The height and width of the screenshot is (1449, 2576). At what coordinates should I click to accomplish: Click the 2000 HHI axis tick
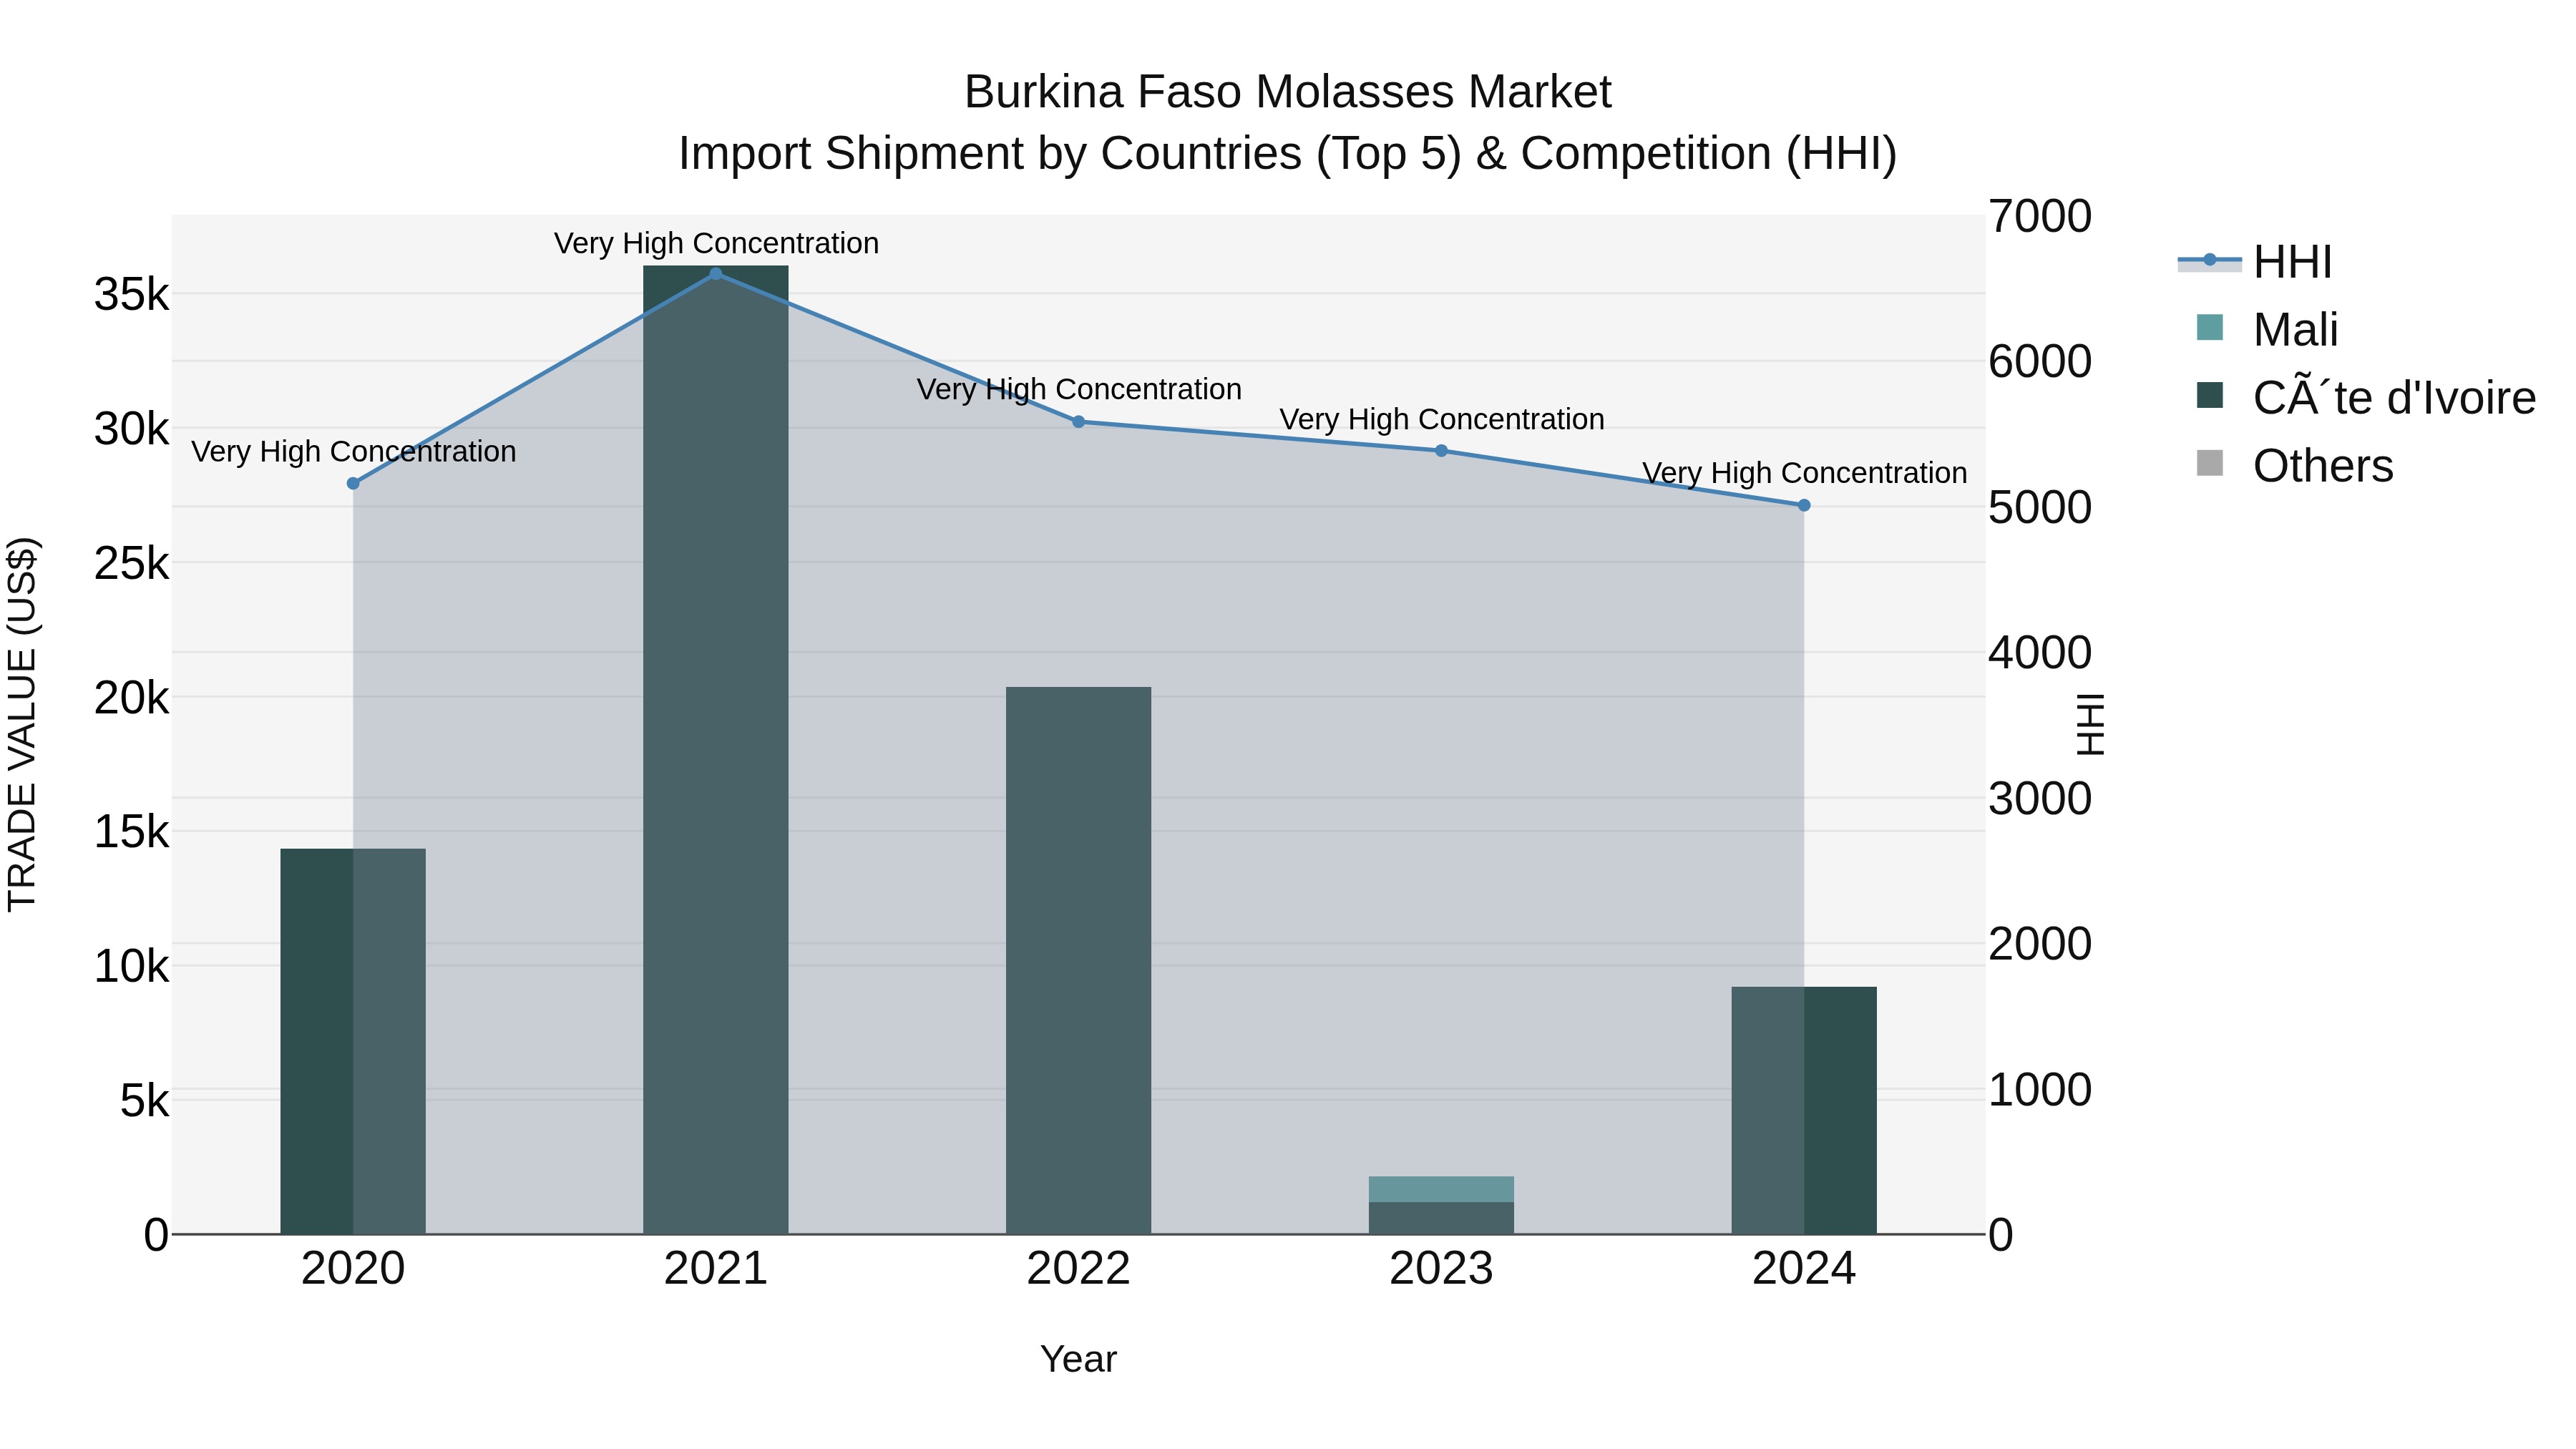pos(2040,944)
